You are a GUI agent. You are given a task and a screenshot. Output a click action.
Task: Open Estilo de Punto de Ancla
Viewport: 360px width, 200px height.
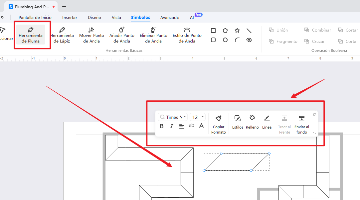187,35
